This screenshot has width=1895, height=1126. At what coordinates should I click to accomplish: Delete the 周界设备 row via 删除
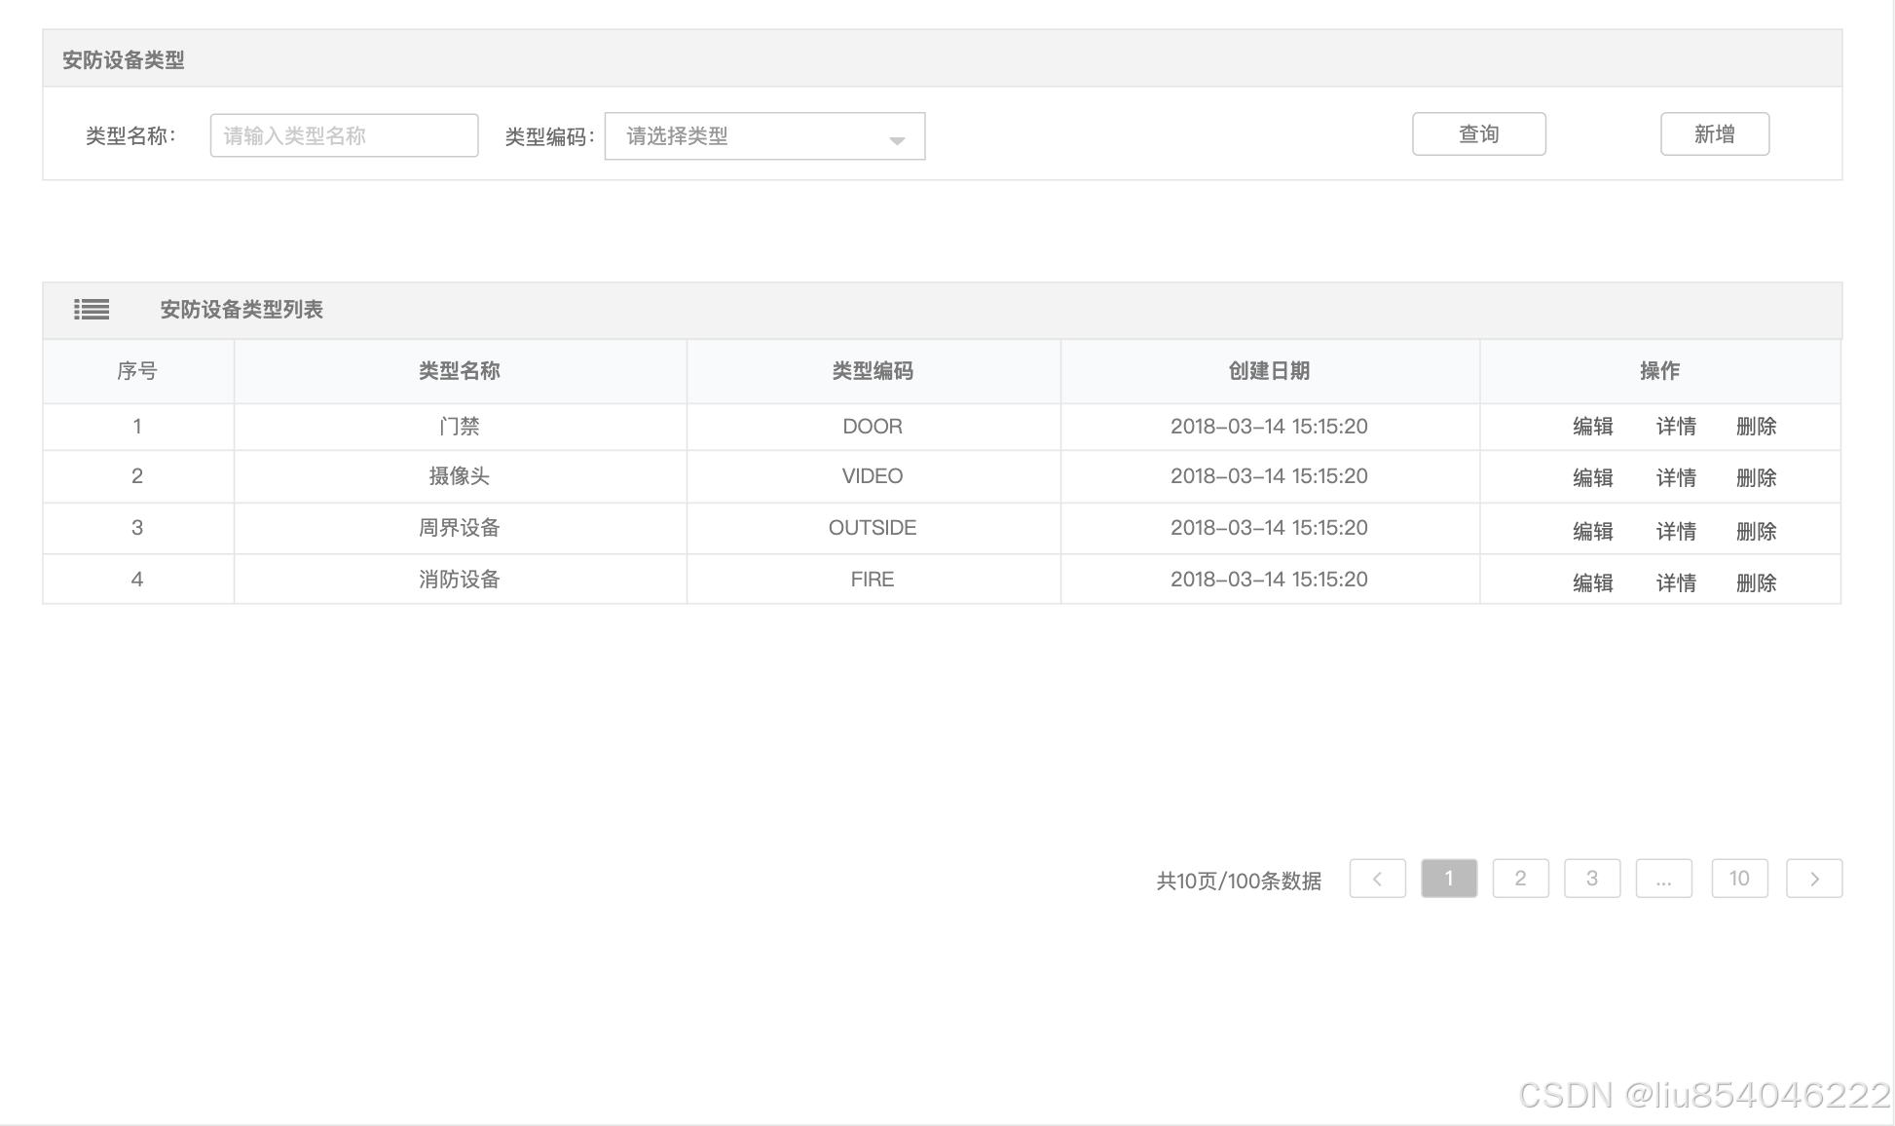[1756, 532]
